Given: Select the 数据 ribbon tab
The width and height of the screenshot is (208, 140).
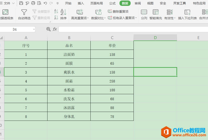Looking at the screenshot, I should [125, 3].
